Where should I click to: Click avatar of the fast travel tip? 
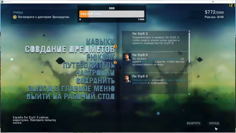[x=127, y=57]
